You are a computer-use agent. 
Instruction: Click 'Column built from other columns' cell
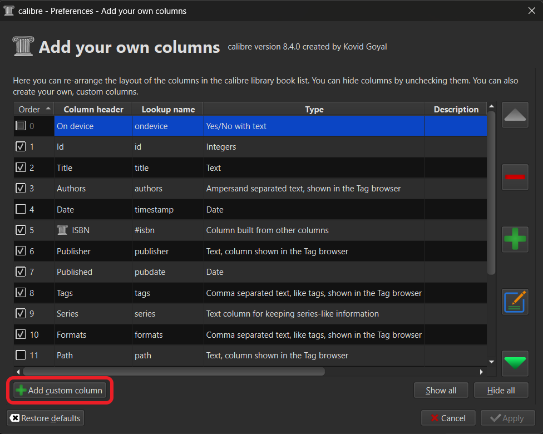[314, 230]
